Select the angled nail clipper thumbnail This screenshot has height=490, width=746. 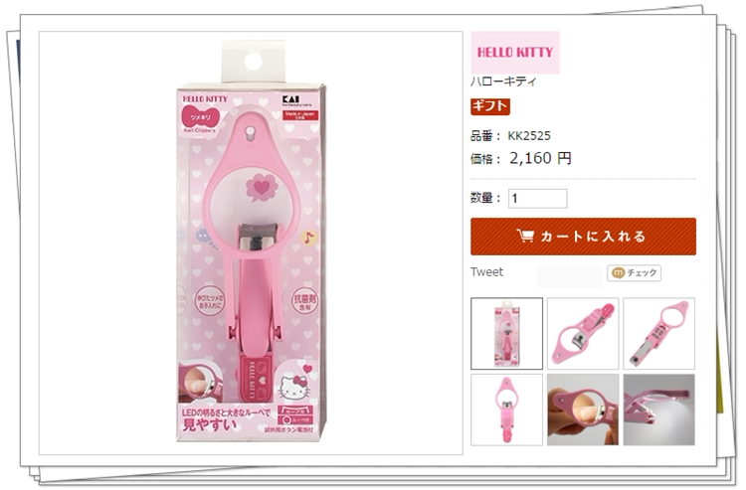click(x=583, y=334)
